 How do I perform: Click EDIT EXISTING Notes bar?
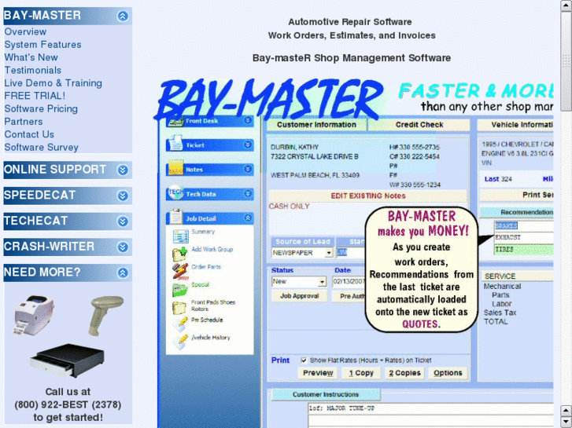(x=367, y=196)
